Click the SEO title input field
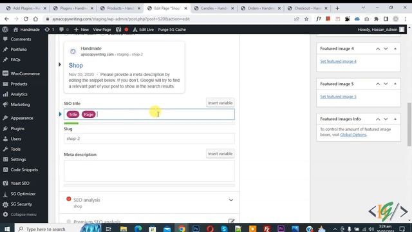 click(149, 115)
